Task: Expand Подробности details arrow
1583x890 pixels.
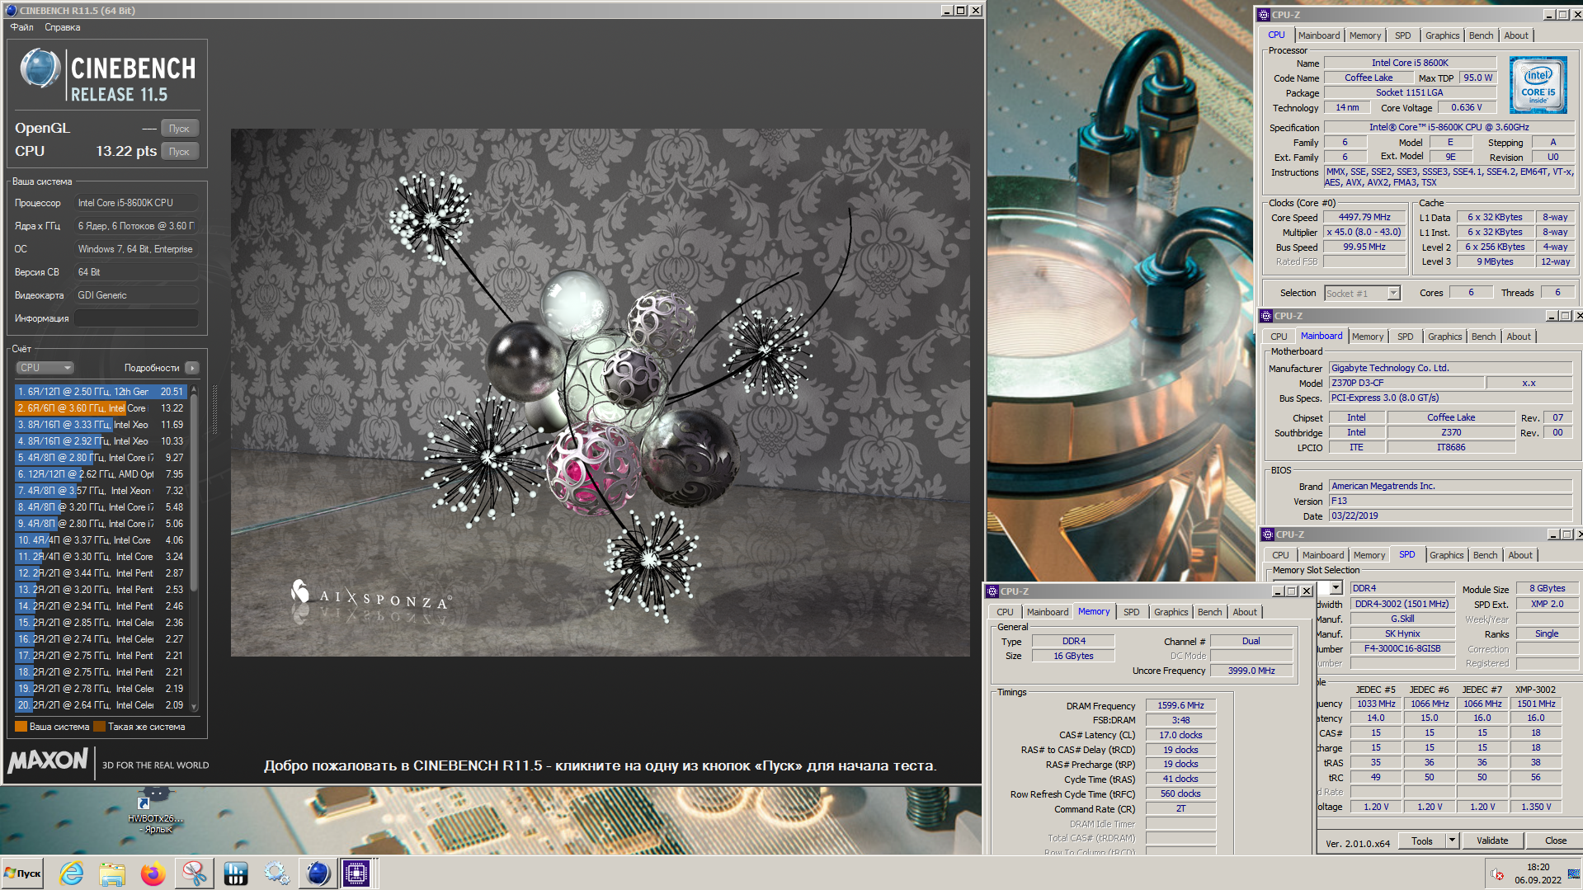Action: [x=192, y=368]
